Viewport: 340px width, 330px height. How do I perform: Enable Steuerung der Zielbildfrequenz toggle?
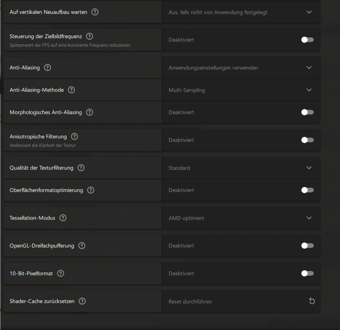[x=308, y=40]
